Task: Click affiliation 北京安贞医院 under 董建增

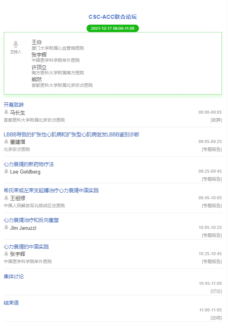Action: click(17, 149)
